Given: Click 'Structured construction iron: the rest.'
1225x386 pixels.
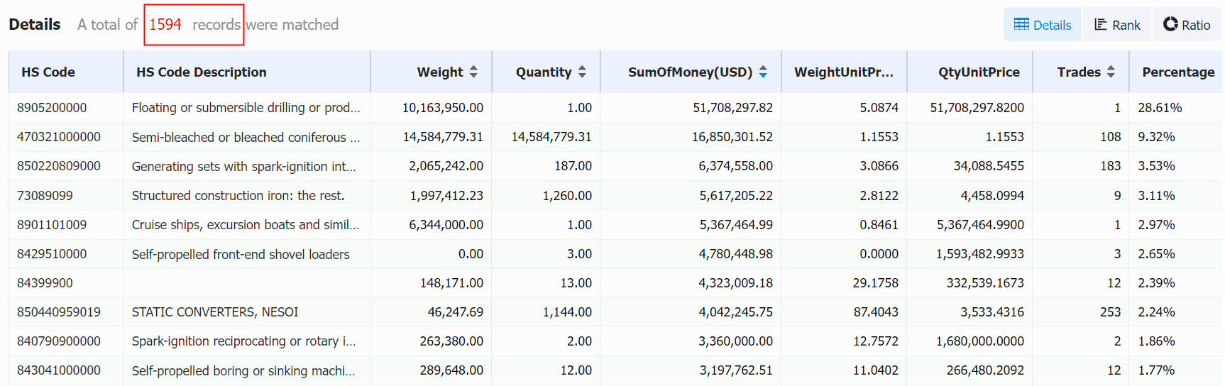Looking at the screenshot, I should point(238,196).
